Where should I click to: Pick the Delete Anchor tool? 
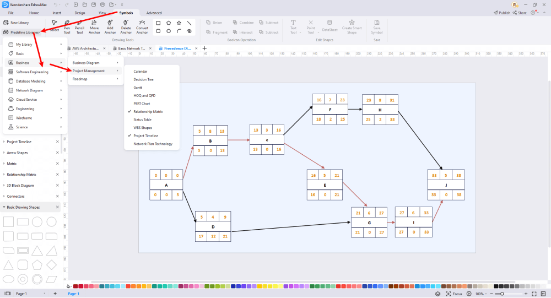point(126,27)
